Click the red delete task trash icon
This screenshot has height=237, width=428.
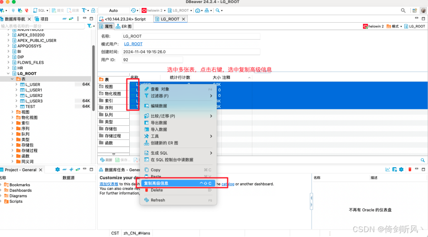pos(410,169)
